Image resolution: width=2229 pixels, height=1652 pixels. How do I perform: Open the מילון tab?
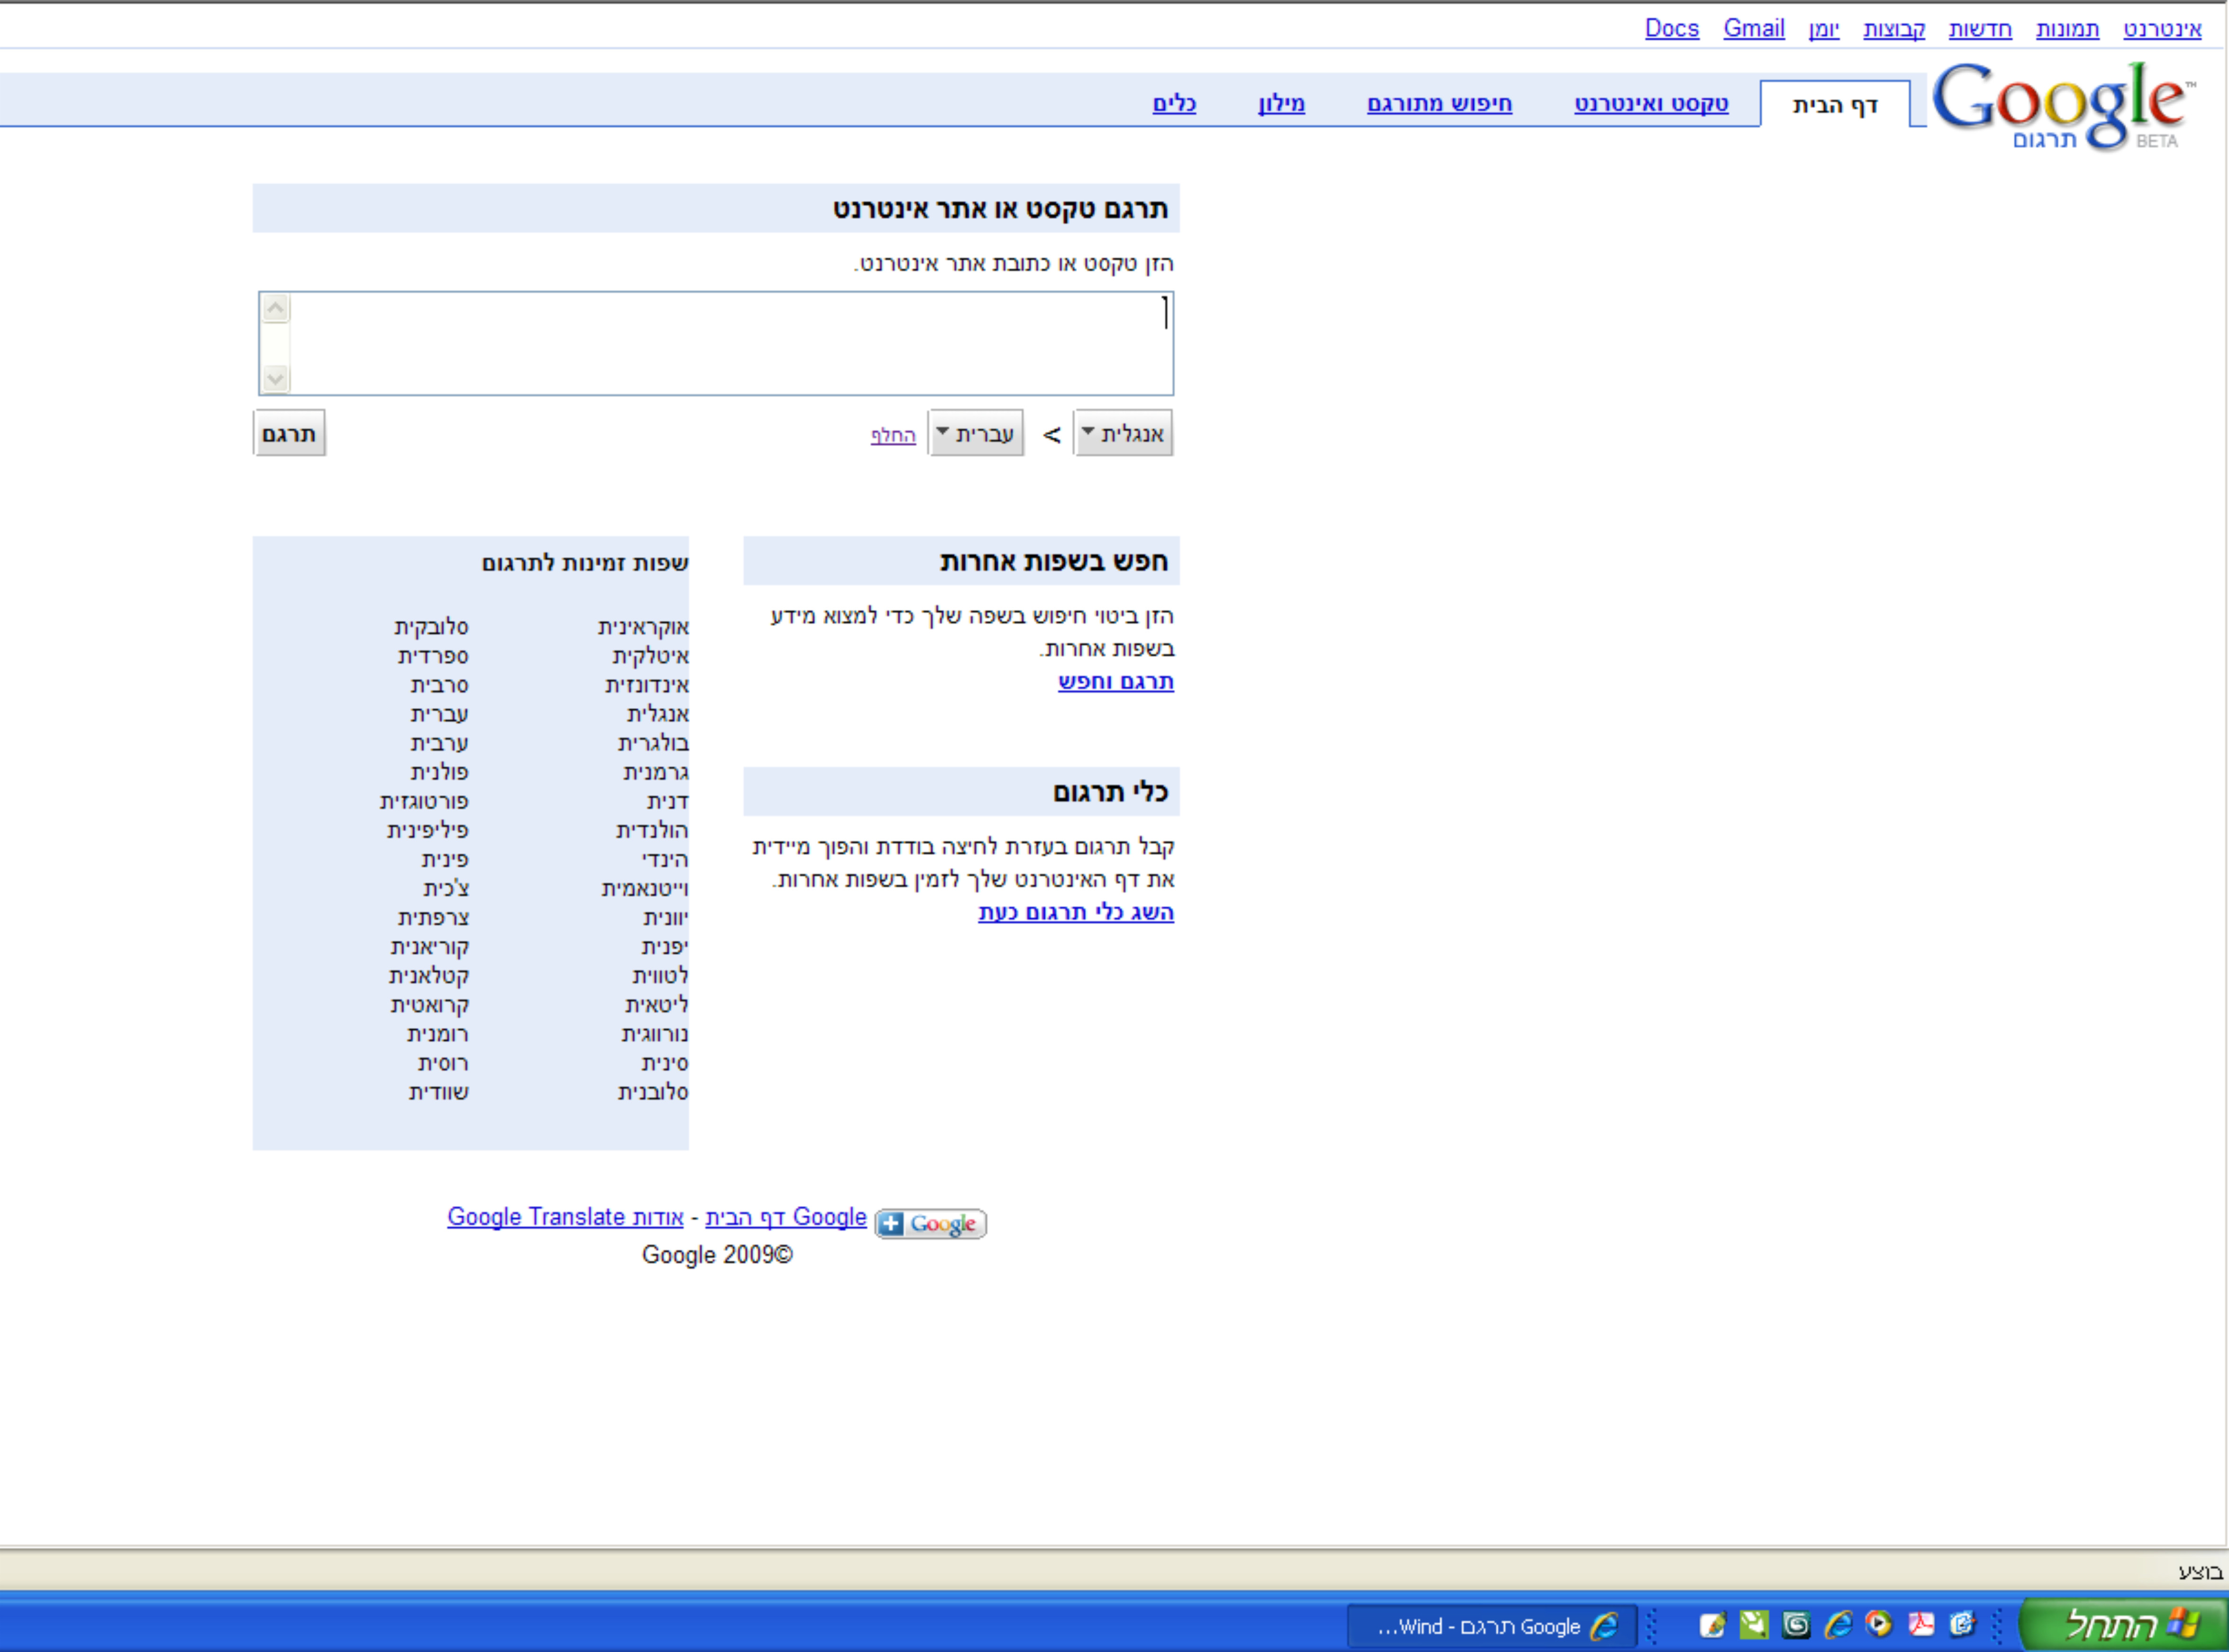tap(1280, 104)
